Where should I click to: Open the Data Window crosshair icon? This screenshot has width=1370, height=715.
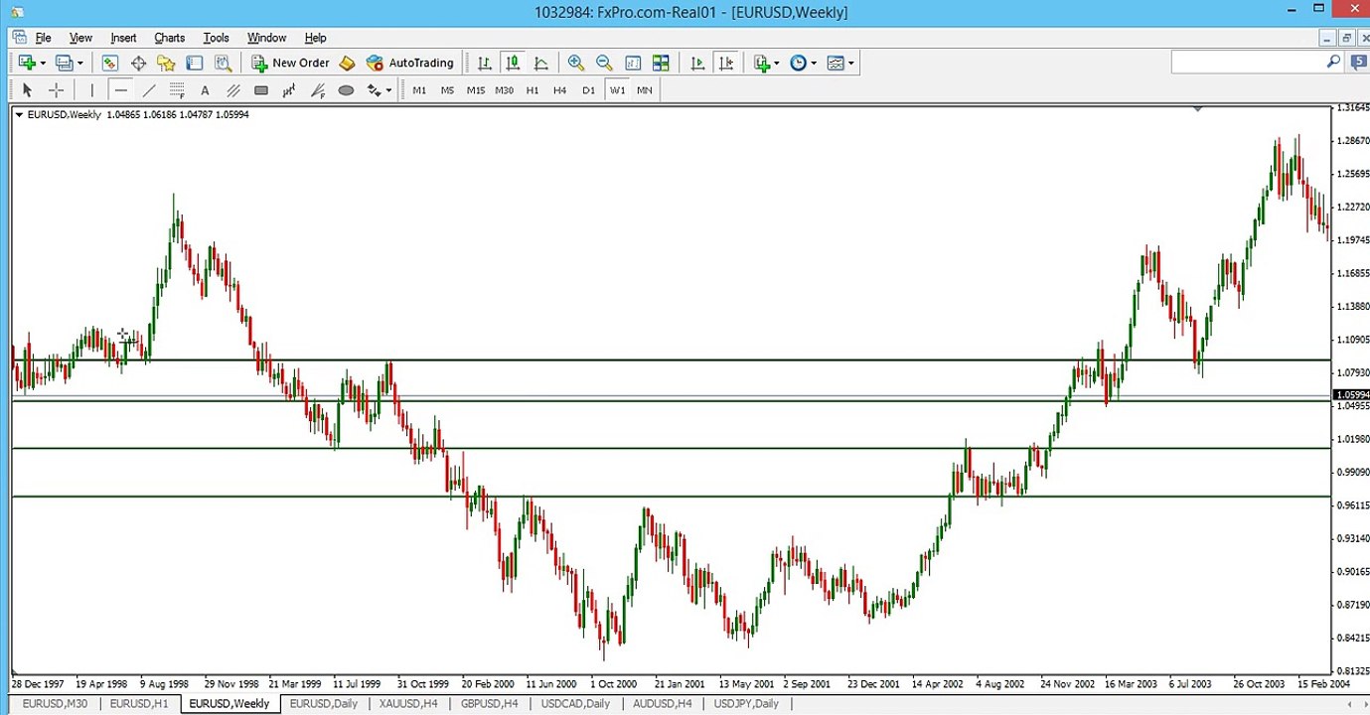pos(138,63)
